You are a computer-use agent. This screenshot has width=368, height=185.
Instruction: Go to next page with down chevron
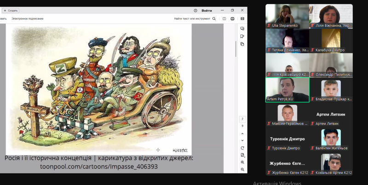click(x=242, y=140)
